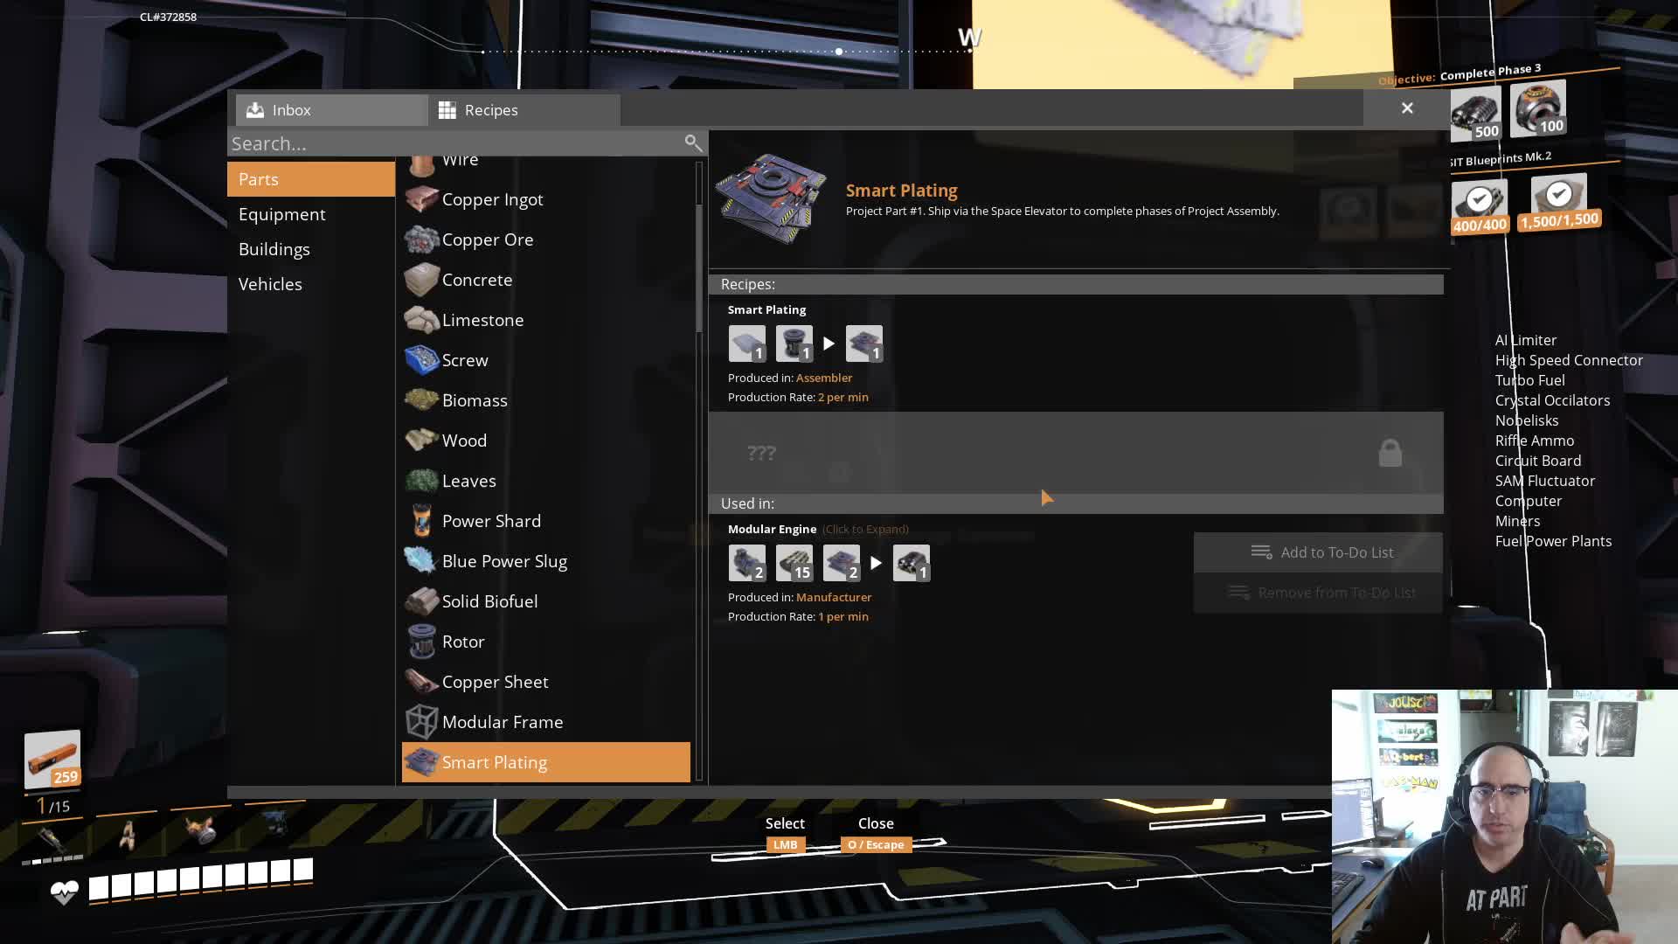Screen dimensions: 1678x944
Task: Click the parts list scrollbar
Action: point(698,267)
